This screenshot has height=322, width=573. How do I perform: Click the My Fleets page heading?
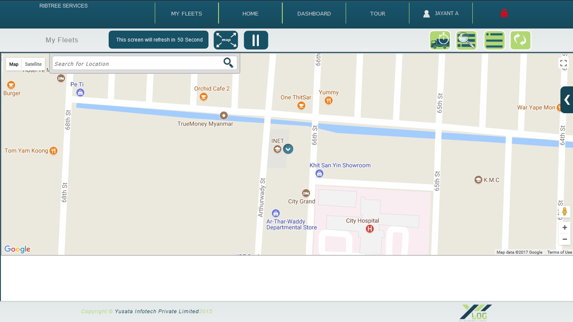(62, 40)
